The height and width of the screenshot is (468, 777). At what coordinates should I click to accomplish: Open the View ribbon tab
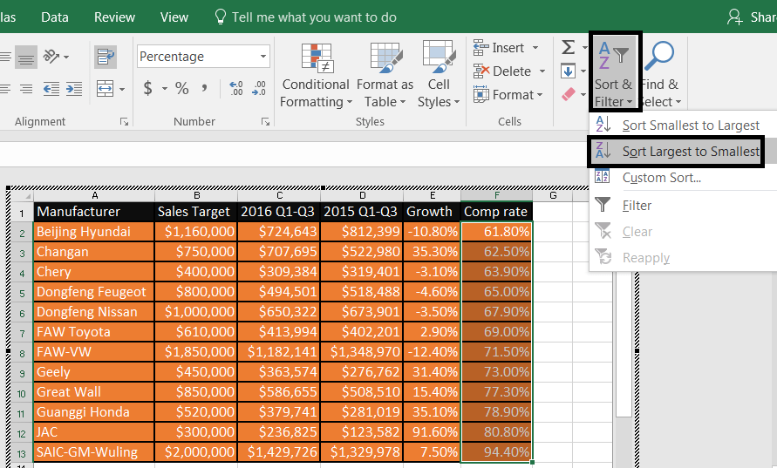point(174,17)
